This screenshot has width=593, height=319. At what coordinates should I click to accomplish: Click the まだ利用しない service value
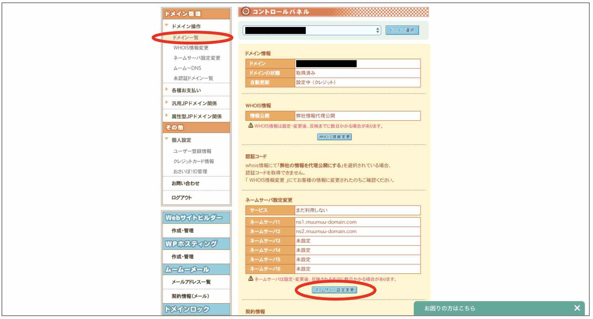point(311,210)
